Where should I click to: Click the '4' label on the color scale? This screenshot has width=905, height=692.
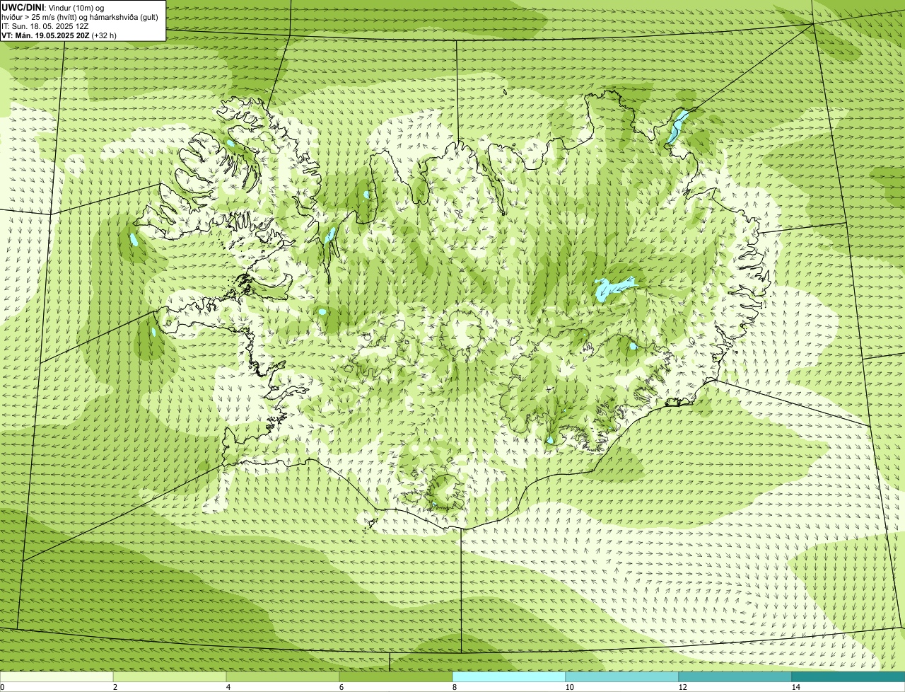[x=228, y=687]
